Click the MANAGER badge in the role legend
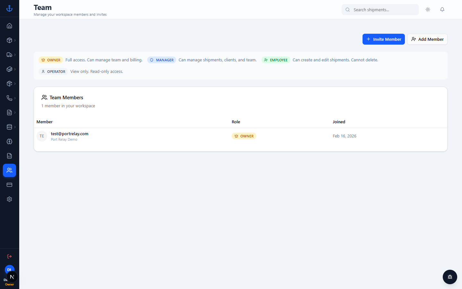The width and height of the screenshot is (462, 289). (162, 60)
